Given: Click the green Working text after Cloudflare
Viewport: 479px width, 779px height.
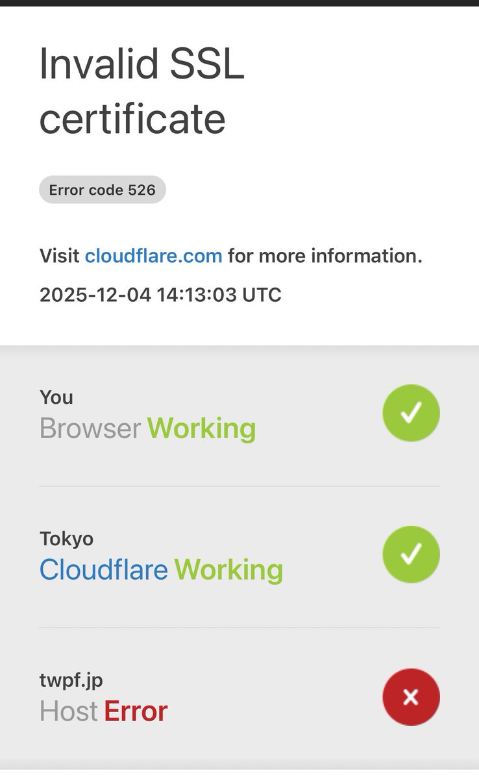Looking at the screenshot, I should (228, 569).
